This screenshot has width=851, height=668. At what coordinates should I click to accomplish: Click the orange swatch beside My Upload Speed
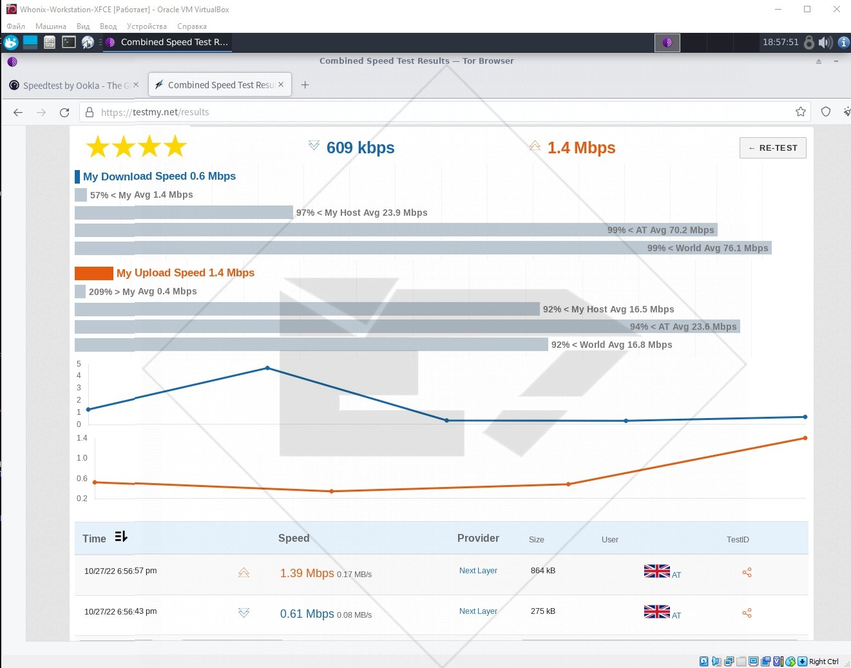point(94,273)
